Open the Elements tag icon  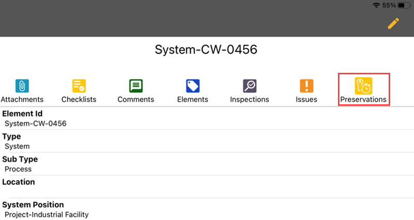193,86
